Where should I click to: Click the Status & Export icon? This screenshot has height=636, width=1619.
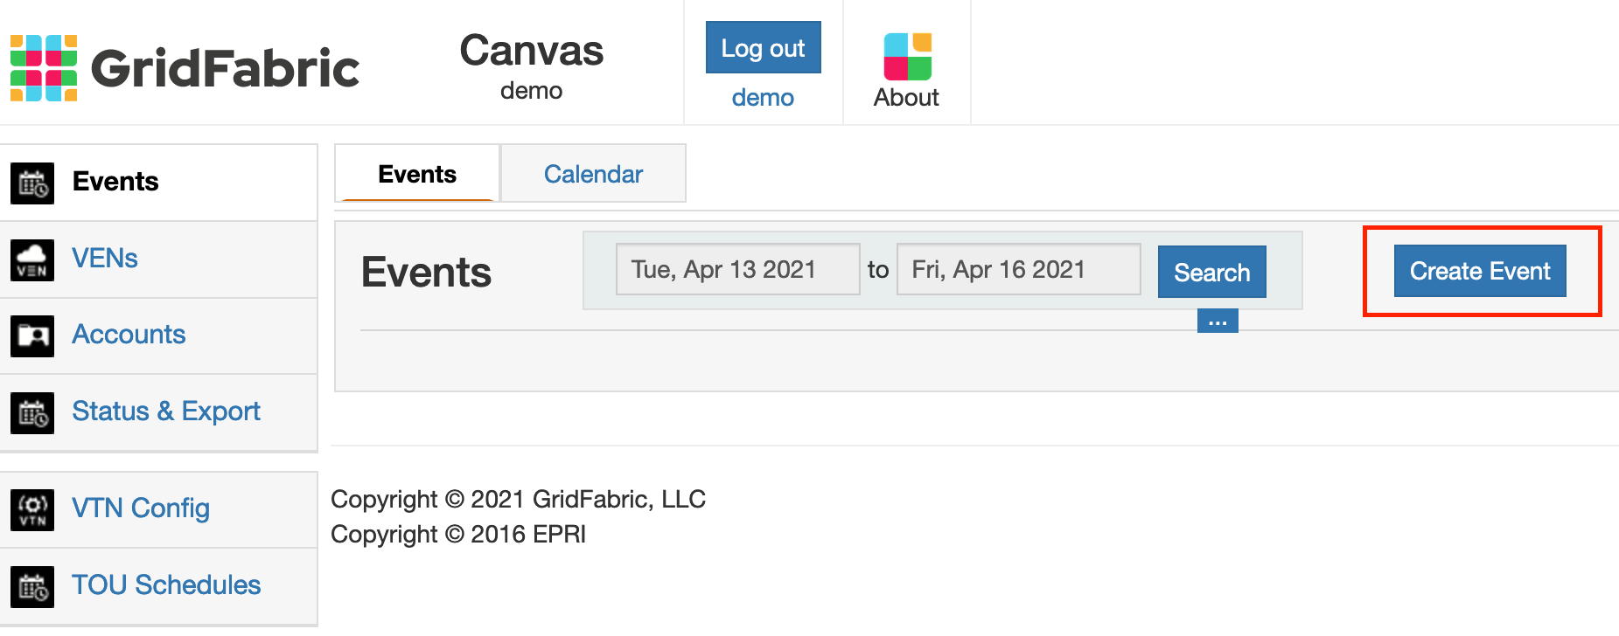click(x=32, y=412)
